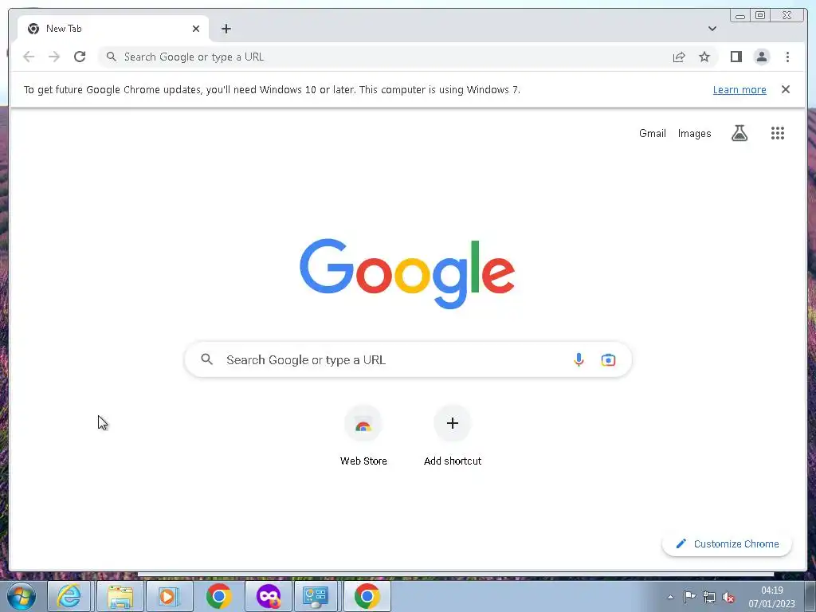The width and height of the screenshot is (816, 612).
Task: Go back using the back arrow
Action: (x=29, y=57)
